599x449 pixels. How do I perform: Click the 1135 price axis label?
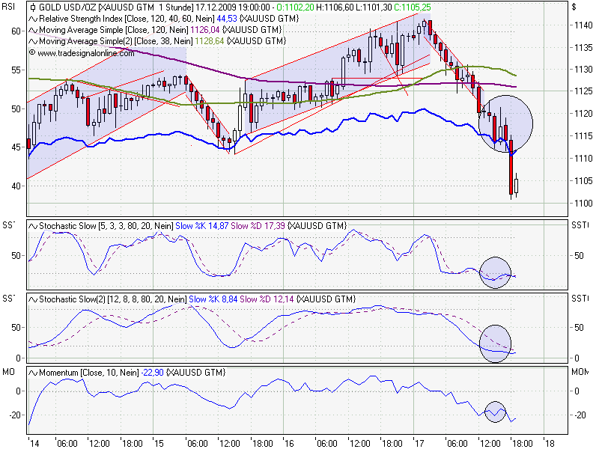pos(584,48)
